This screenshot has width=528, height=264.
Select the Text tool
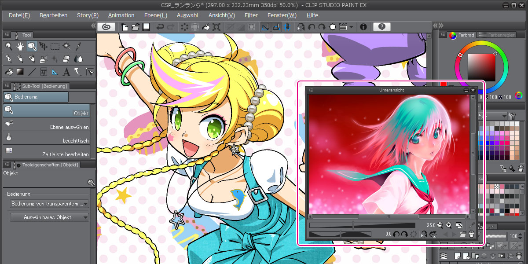pos(66,72)
